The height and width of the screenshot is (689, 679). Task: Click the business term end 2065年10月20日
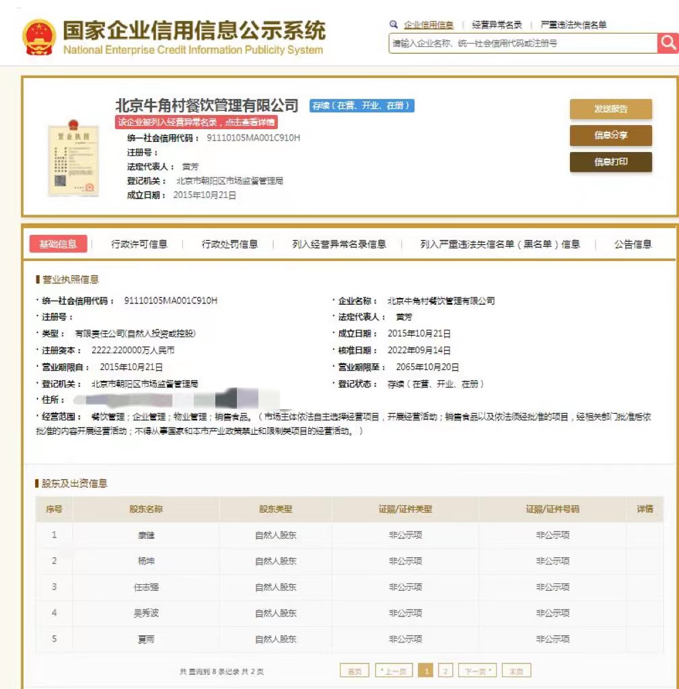pyautogui.click(x=427, y=367)
